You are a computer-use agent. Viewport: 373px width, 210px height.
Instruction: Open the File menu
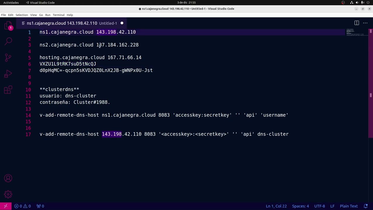[3, 15]
